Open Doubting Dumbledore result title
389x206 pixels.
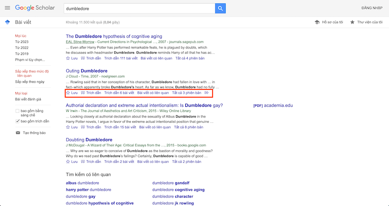(89, 140)
